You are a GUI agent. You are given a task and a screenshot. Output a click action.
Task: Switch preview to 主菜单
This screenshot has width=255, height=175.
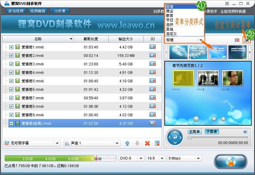[195, 131]
